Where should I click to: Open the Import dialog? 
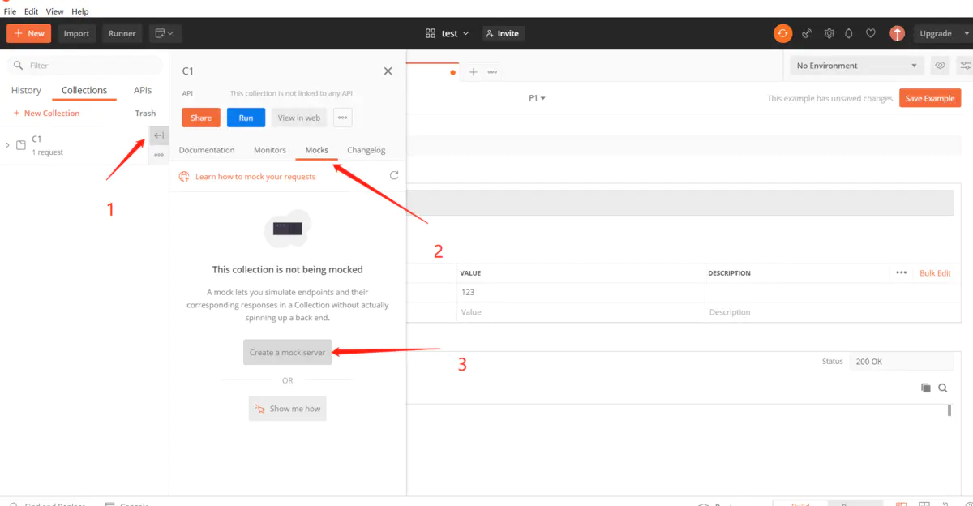(77, 33)
